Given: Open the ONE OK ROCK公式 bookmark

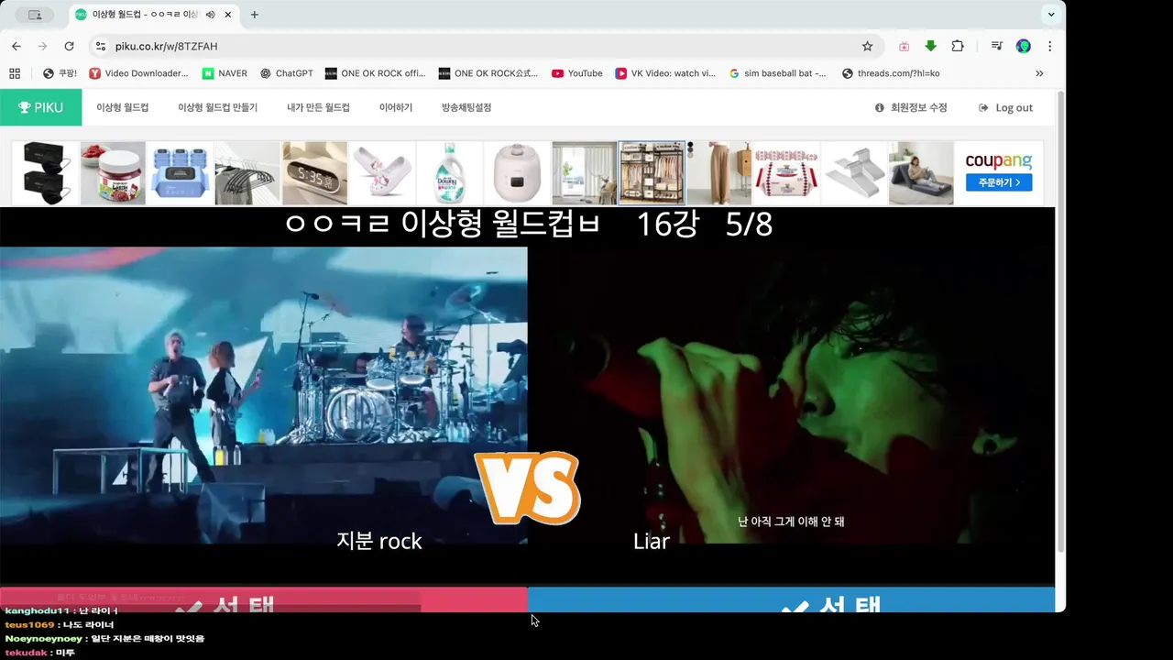Looking at the screenshot, I should click(488, 73).
